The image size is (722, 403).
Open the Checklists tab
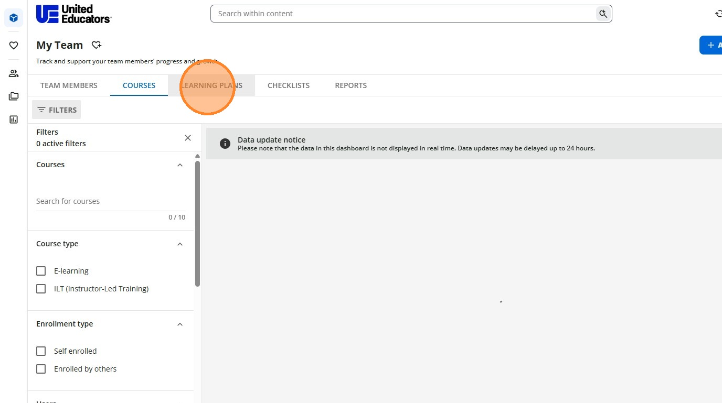coord(289,85)
